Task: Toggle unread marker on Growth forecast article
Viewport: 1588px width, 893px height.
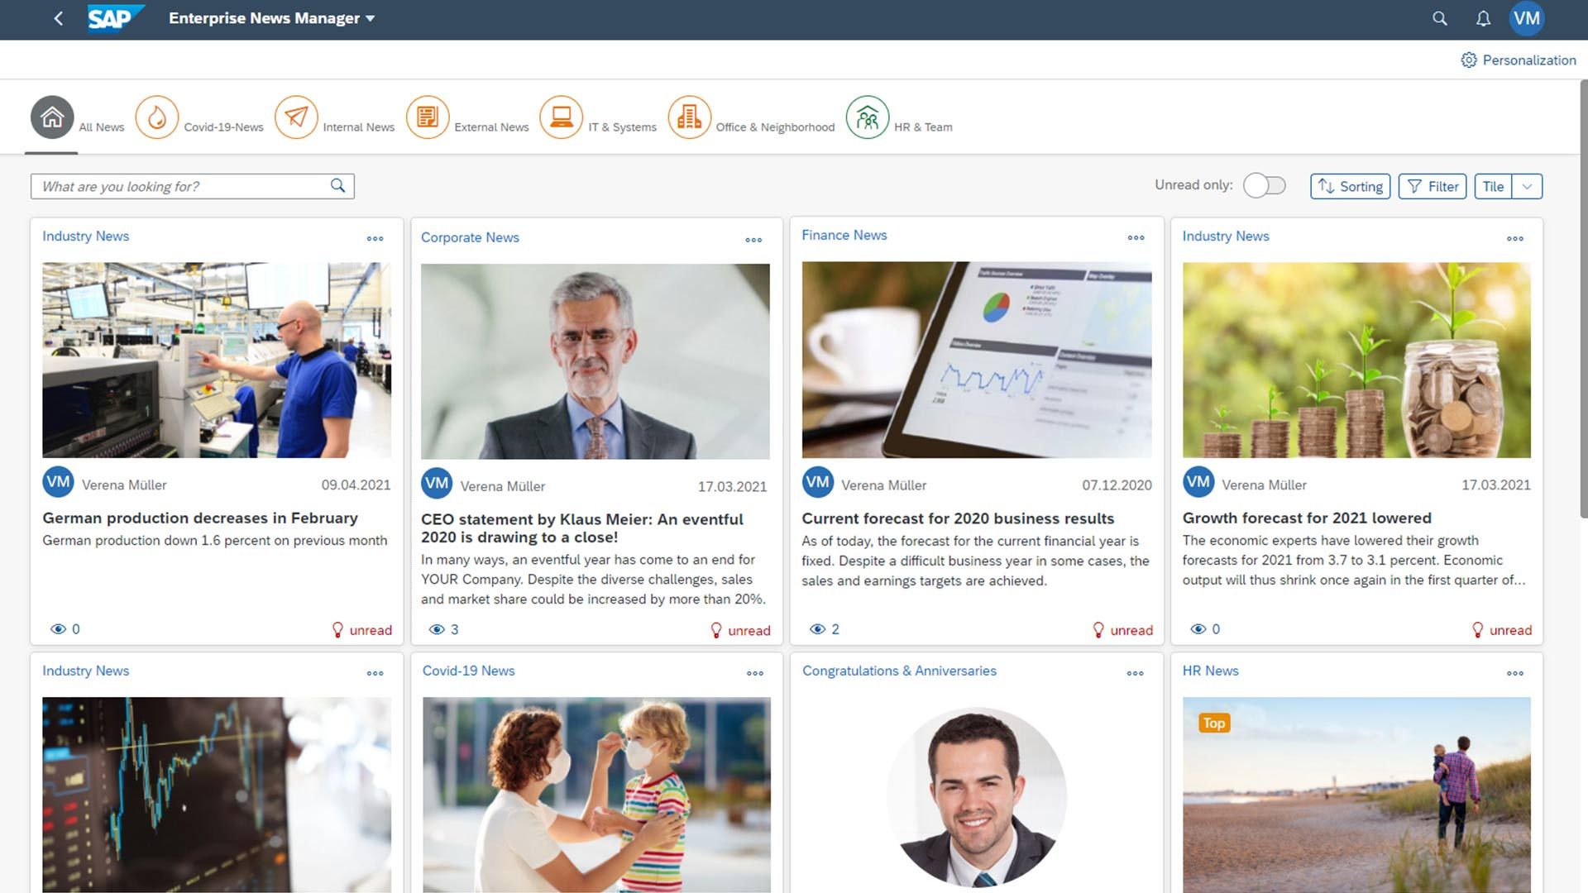Action: [x=1502, y=630]
